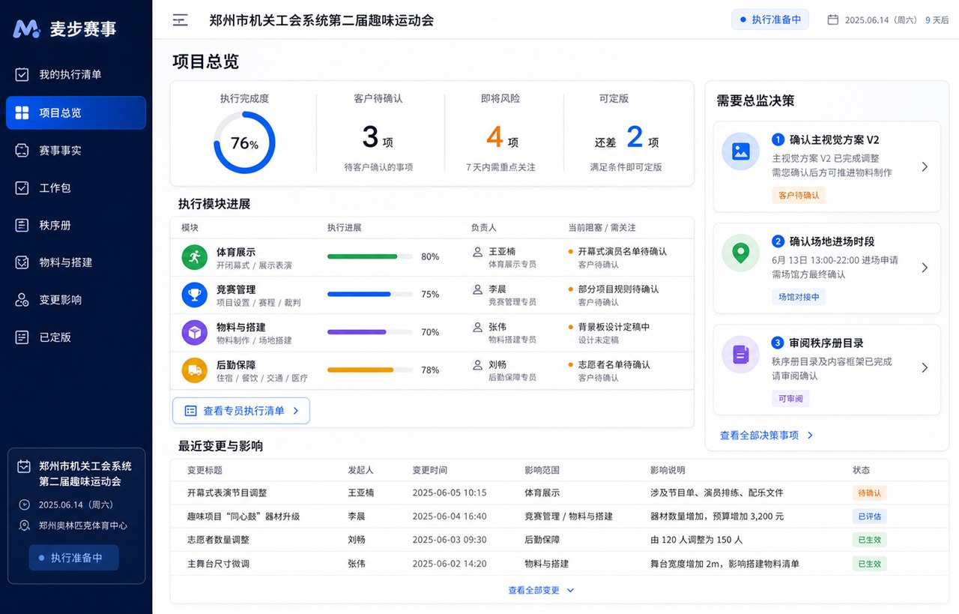The width and height of the screenshot is (959, 614).
Task: Open 工作包 in the sidebar
Action: [x=76, y=188]
